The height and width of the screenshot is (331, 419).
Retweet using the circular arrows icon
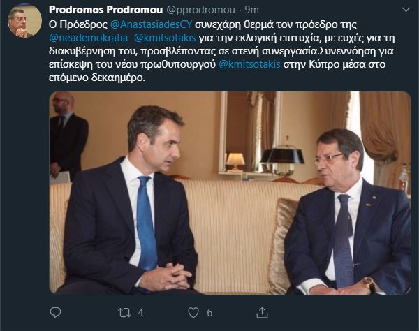(x=124, y=313)
